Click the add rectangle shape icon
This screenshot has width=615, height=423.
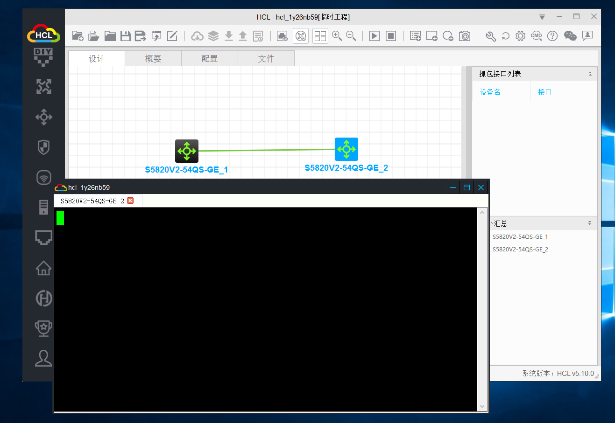(x=432, y=36)
